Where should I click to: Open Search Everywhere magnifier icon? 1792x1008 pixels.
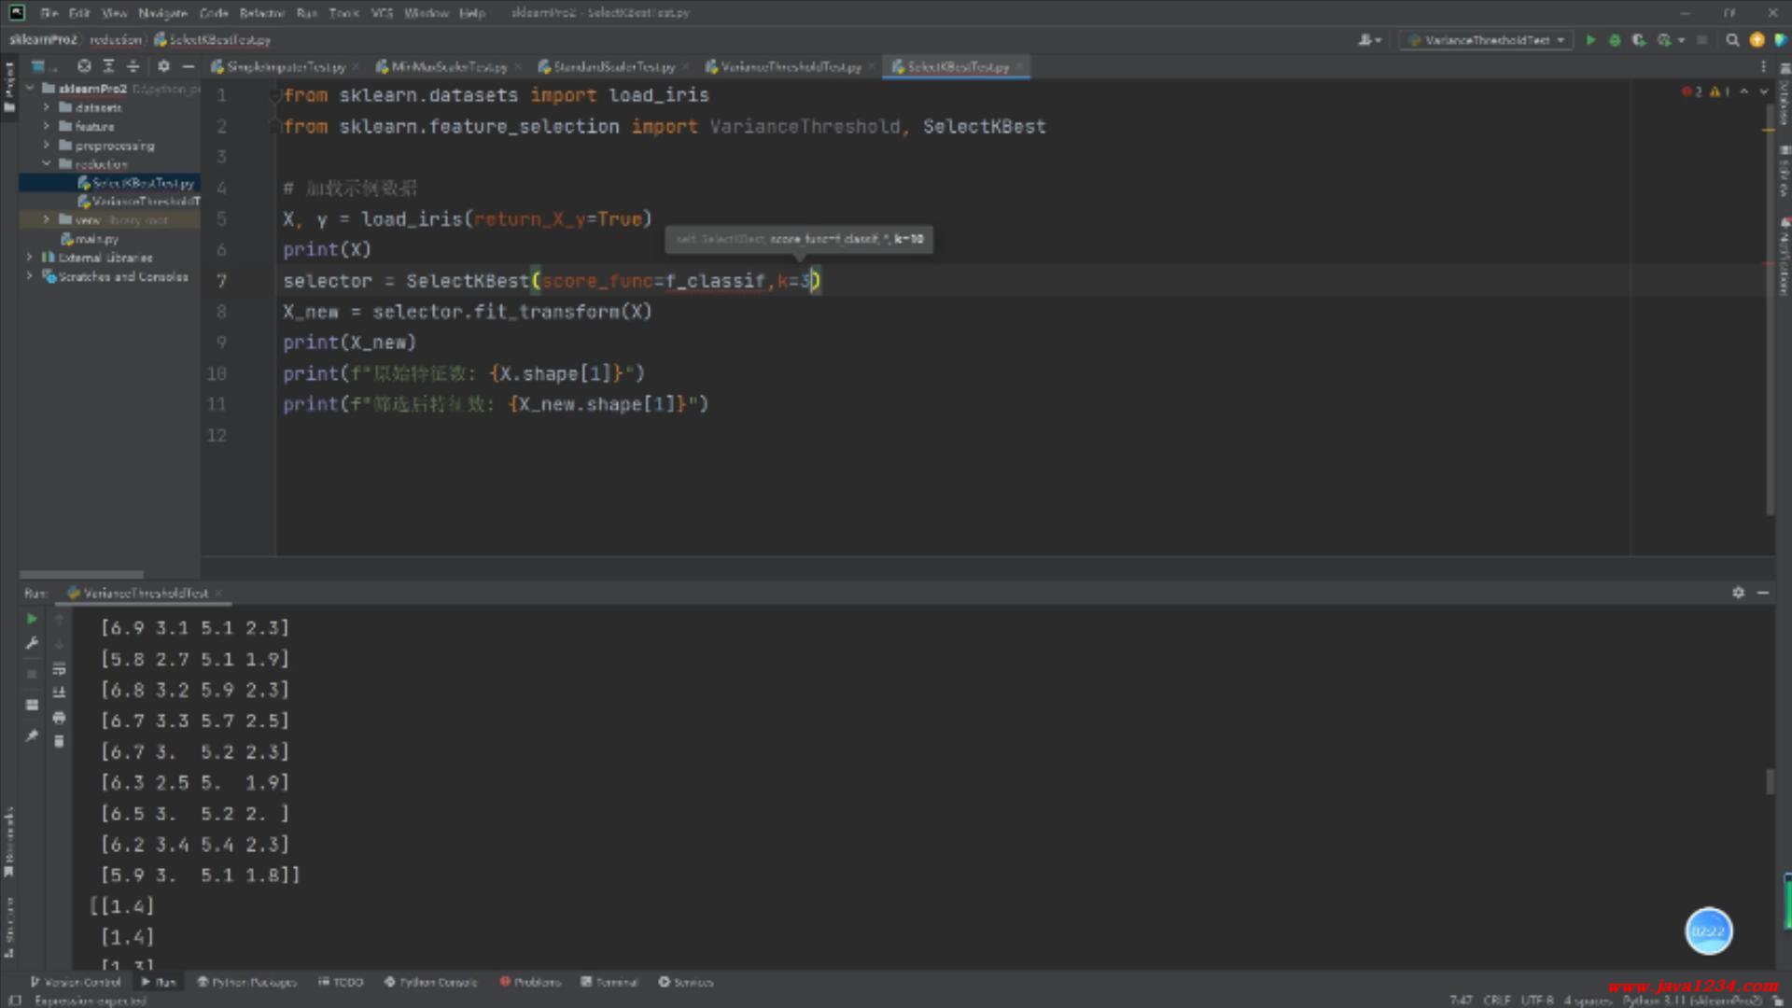[x=1732, y=40]
